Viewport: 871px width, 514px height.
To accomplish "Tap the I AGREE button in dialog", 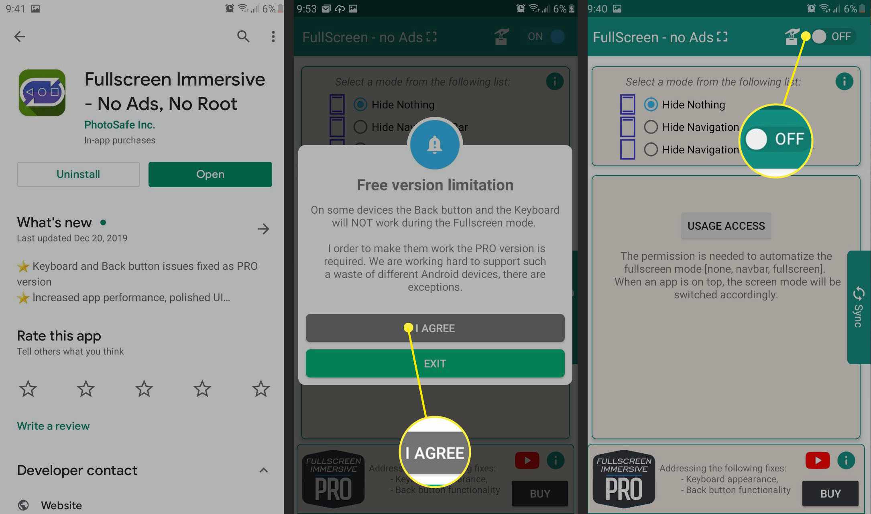I will (x=435, y=328).
